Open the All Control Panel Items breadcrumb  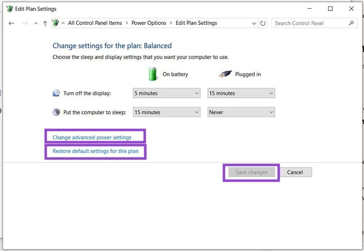(x=95, y=23)
